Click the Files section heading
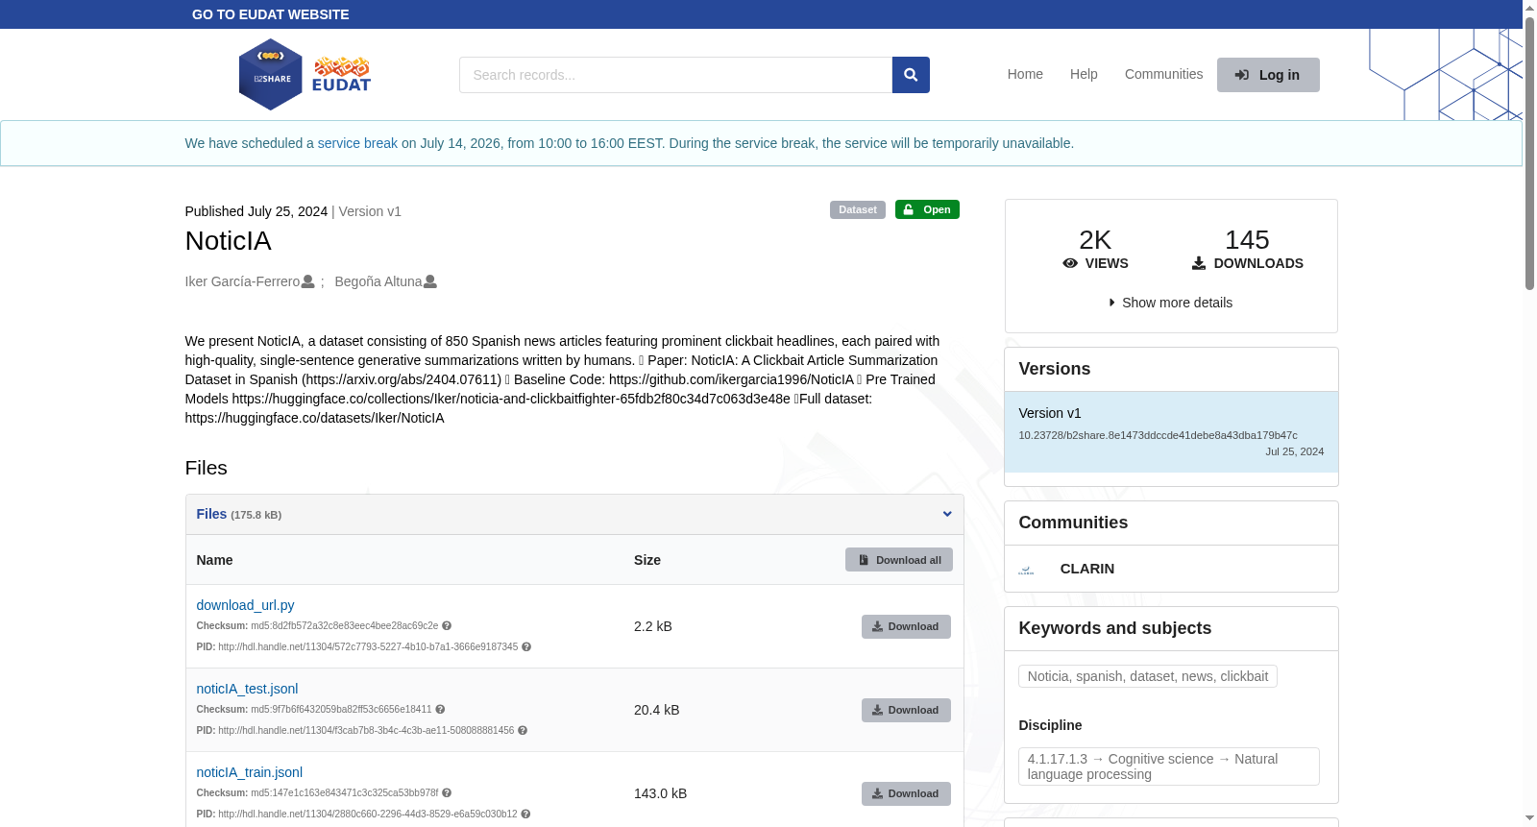 coord(206,468)
